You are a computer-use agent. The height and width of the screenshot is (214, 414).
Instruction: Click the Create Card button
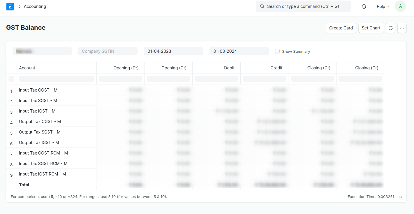click(341, 28)
